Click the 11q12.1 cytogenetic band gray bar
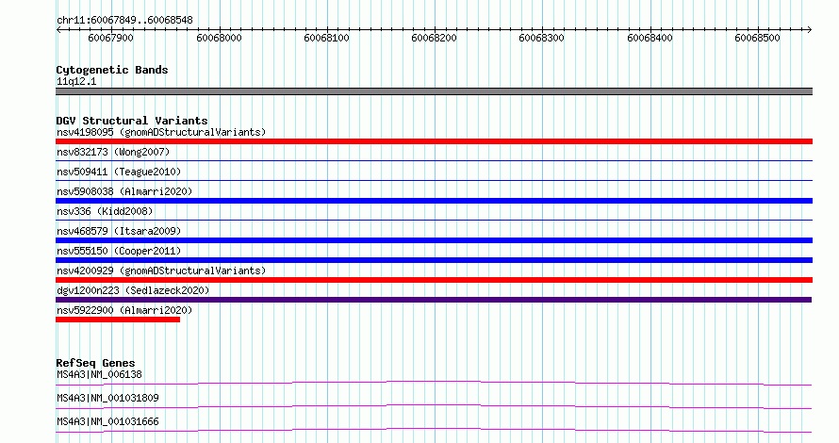 434,91
